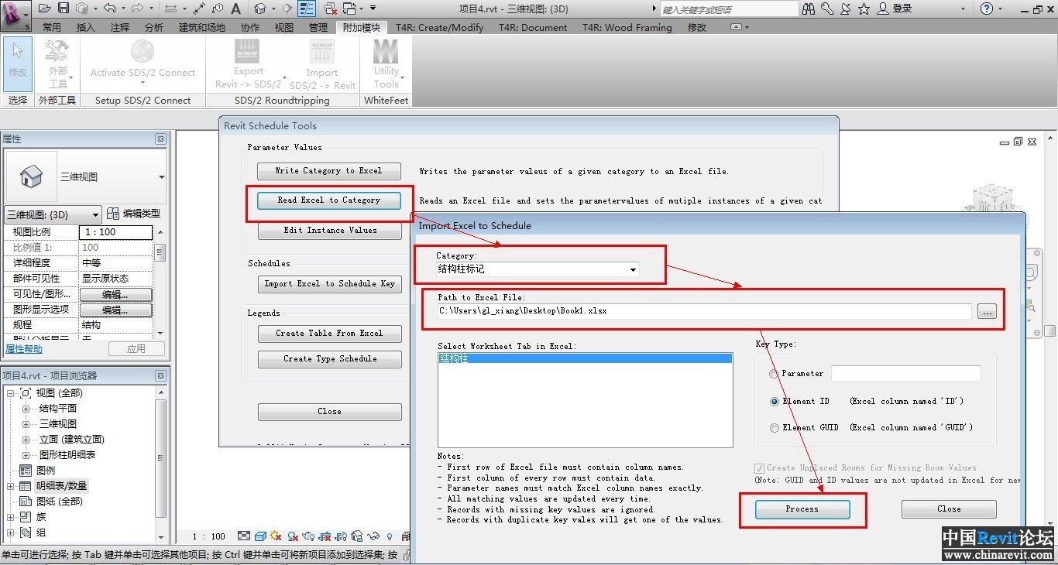Expand the 明细表/数量 tree node
The image size is (1058, 565).
pyautogui.click(x=11, y=486)
